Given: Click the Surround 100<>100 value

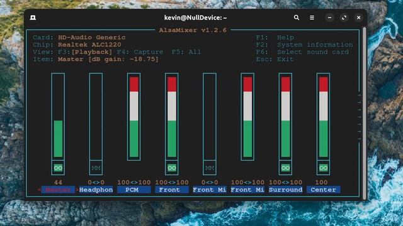Looking at the screenshot, I should (285, 182).
